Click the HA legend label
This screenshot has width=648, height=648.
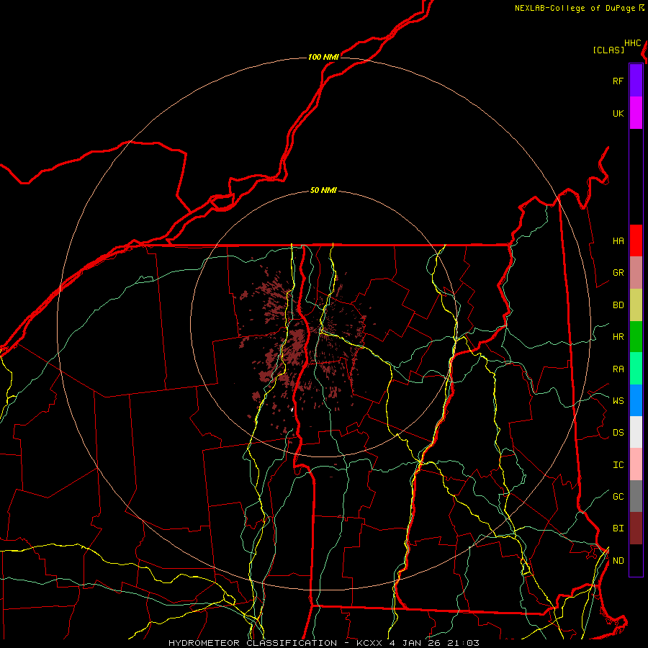point(618,240)
